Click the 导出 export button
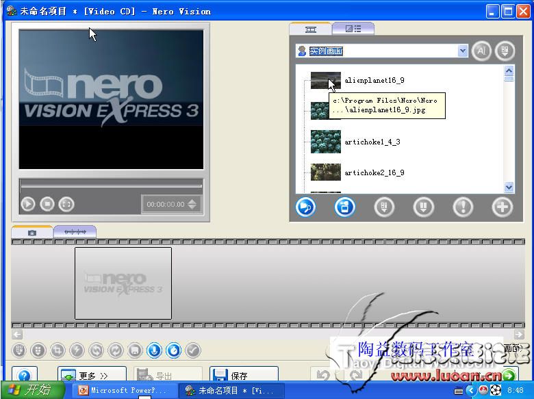Image resolution: width=534 pixels, height=399 pixels. pyautogui.click(x=168, y=374)
